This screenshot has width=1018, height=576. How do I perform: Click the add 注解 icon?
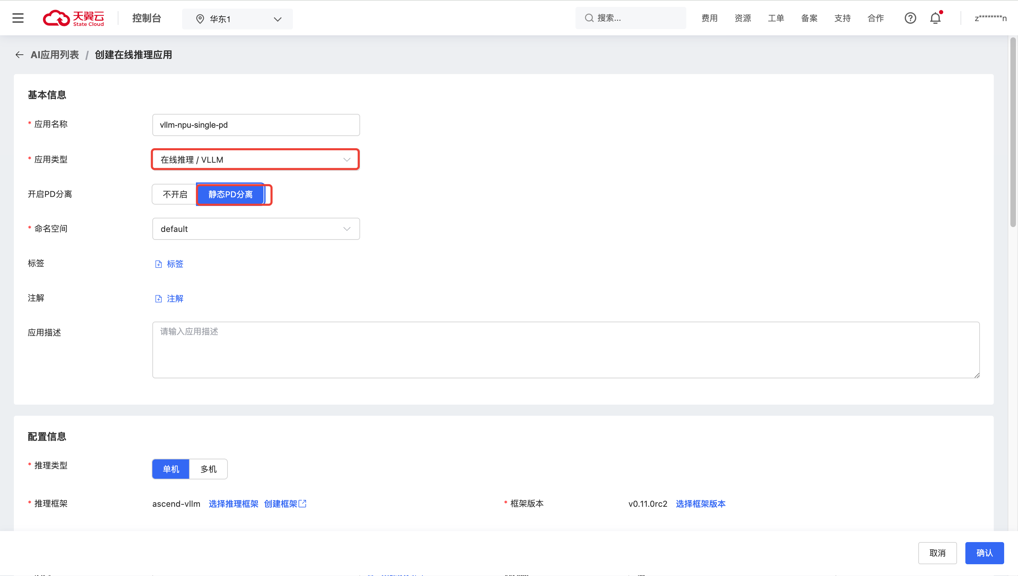[158, 299]
